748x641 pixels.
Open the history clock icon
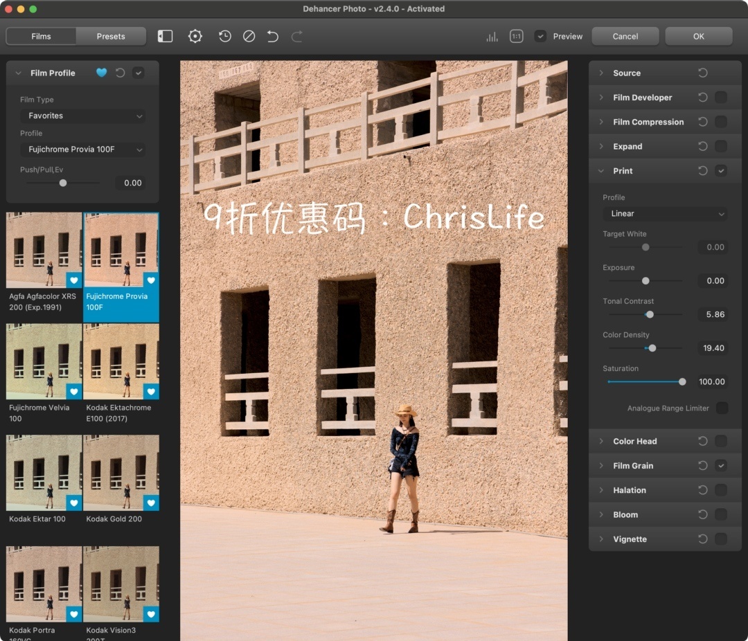tap(224, 36)
